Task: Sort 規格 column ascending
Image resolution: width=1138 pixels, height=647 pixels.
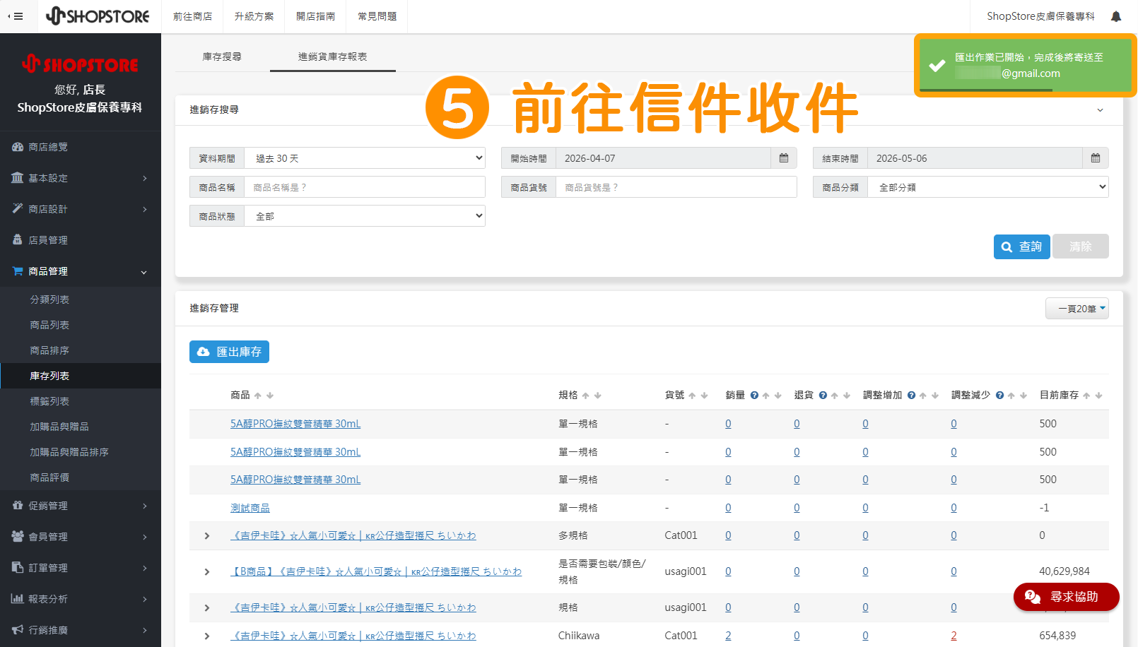Action: click(x=585, y=396)
